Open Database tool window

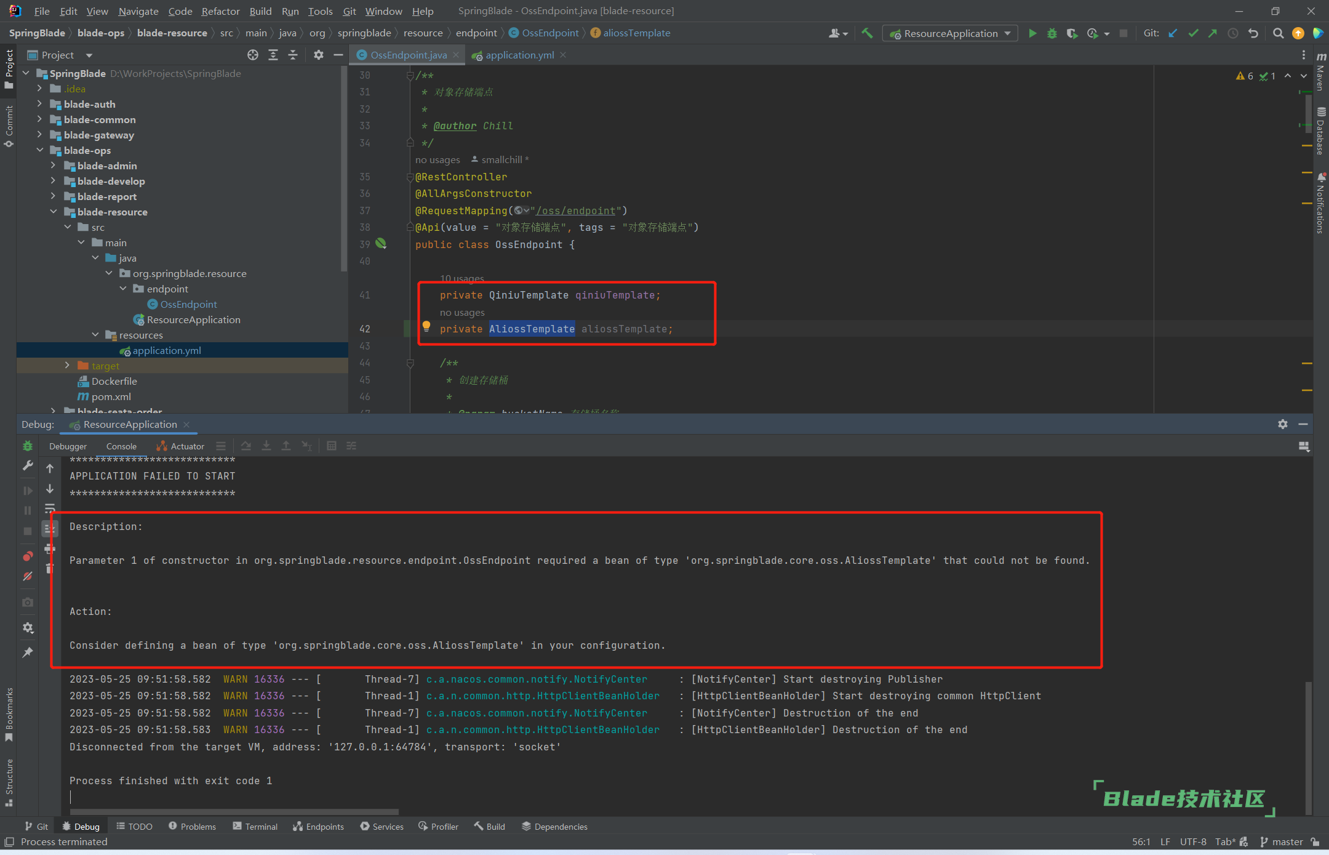click(1321, 132)
